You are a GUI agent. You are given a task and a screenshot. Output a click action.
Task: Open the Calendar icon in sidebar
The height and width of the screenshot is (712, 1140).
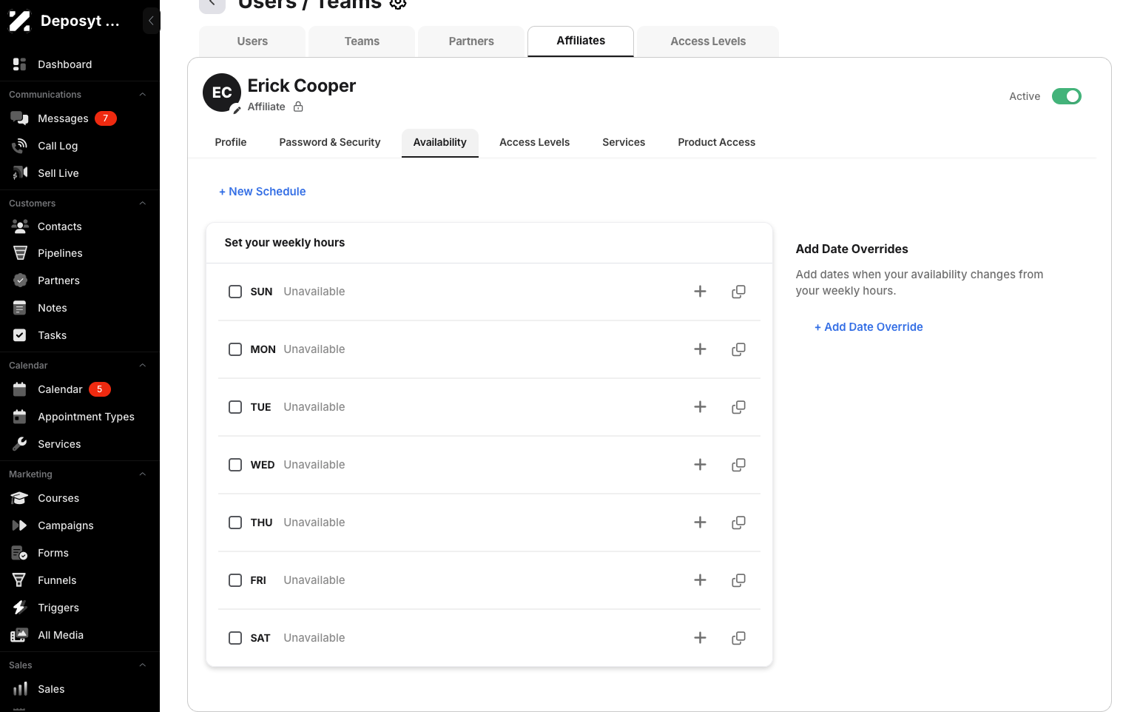[20, 389]
